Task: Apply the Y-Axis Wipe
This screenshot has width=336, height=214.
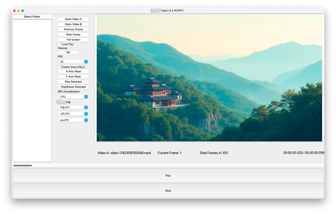Action: click(x=73, y=77)
